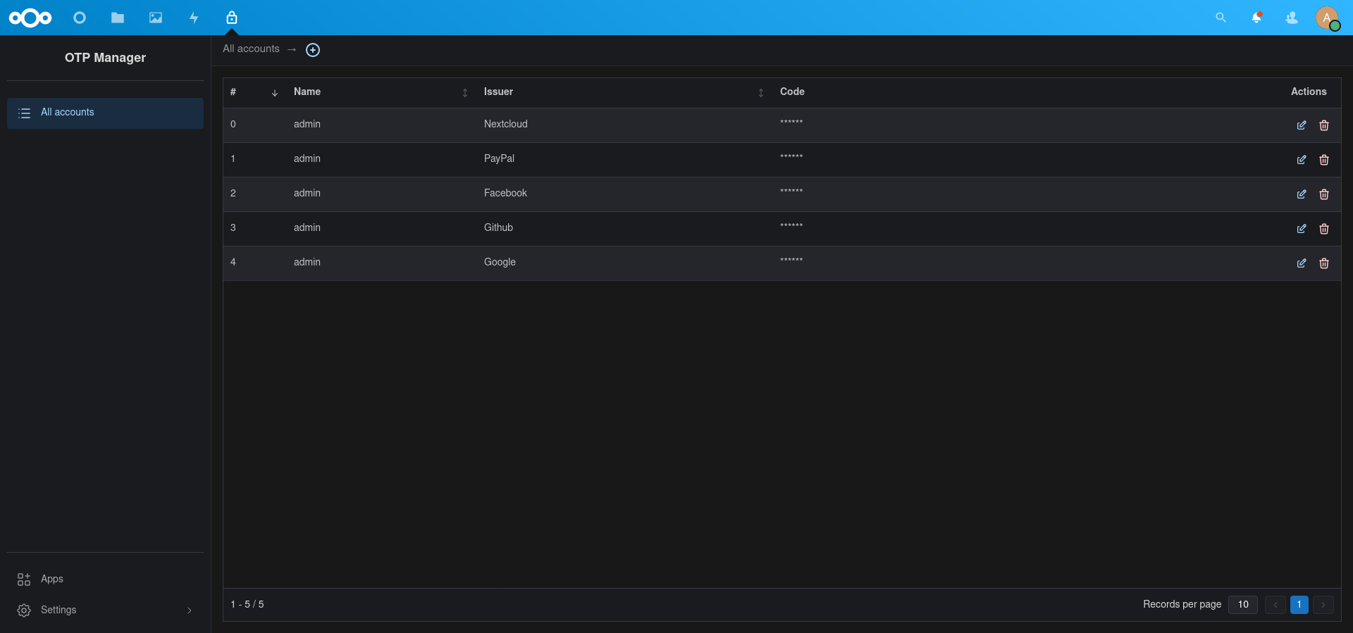Select page 1 in pagination
The image size is (1353, 633).
tap(1299, 604)
